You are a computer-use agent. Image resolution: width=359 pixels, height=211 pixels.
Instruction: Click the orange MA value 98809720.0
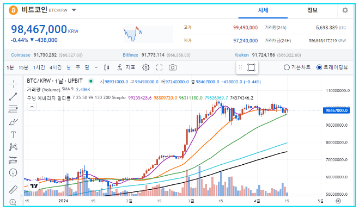[x=165, y=98]
